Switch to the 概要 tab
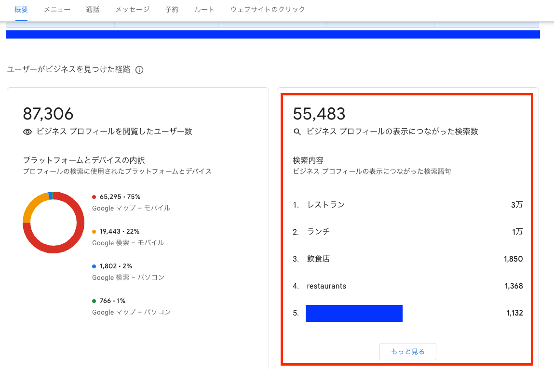554x369 pixels. (x=21, y=10)
